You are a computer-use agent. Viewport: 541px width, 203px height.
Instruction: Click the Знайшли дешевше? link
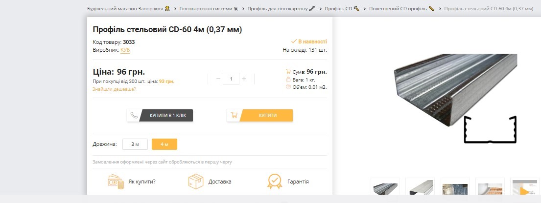point(114,89)
